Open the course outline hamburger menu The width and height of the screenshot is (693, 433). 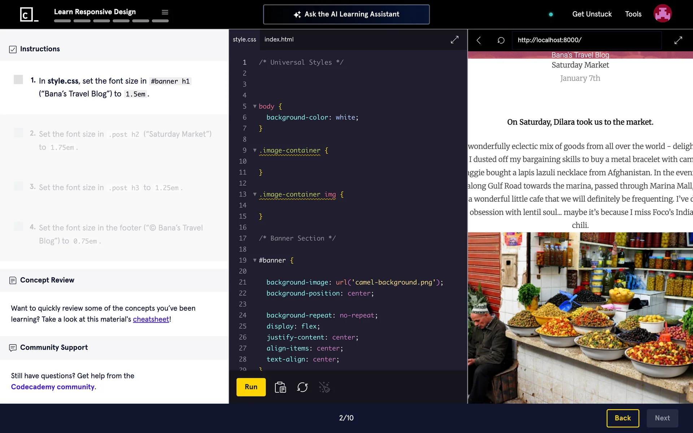pyautogui.click(x=165, y=12)
